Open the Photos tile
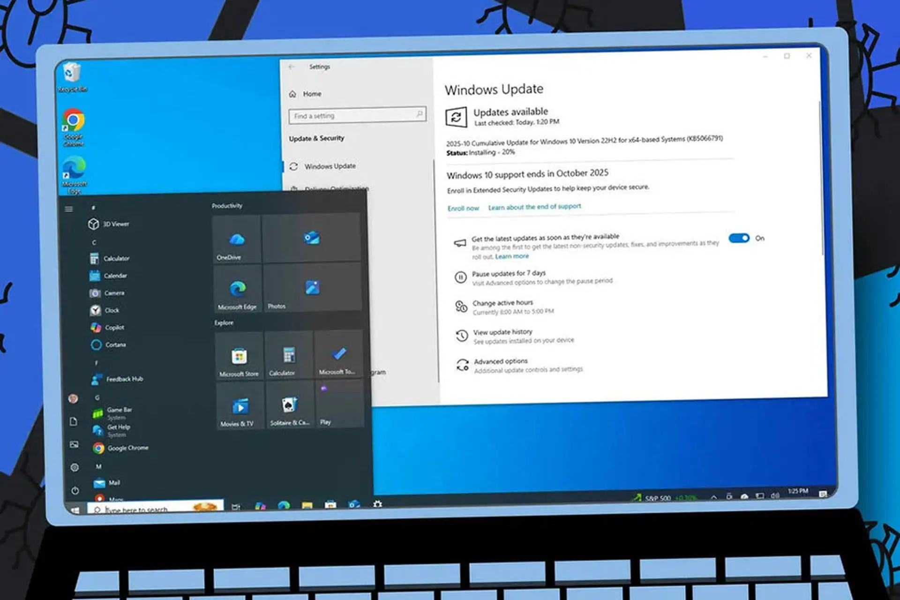This screenshot has width=900, height=600. click(312, 287)
